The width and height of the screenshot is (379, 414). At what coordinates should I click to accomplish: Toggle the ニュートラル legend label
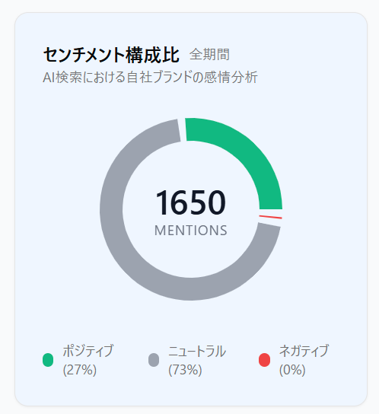tap(197, 351)
